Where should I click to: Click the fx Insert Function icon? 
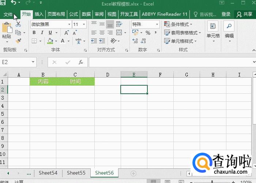[81, 62]
